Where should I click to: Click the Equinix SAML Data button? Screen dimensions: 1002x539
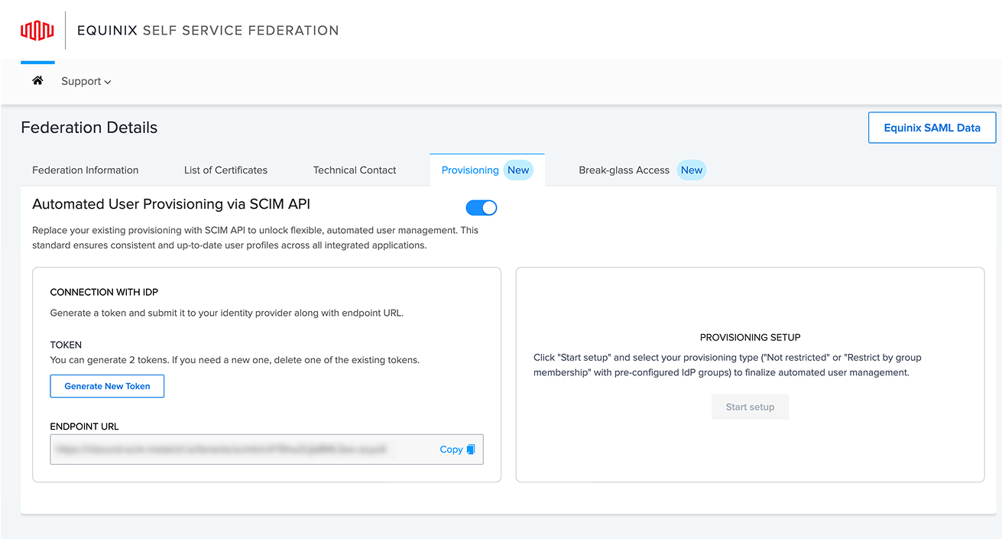(x=932, y=128)
